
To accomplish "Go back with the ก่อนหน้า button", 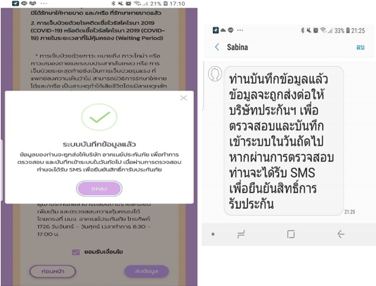I will tap(53, 271).
